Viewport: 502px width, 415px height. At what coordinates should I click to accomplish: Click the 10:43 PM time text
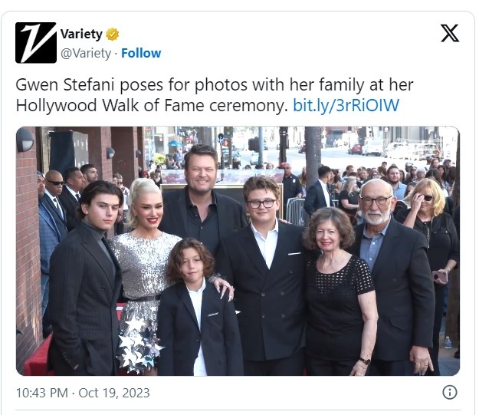pyautogui.click(x=43, y=393)
